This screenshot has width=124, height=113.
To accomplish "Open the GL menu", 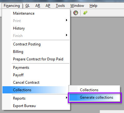I will coord(28,6).
